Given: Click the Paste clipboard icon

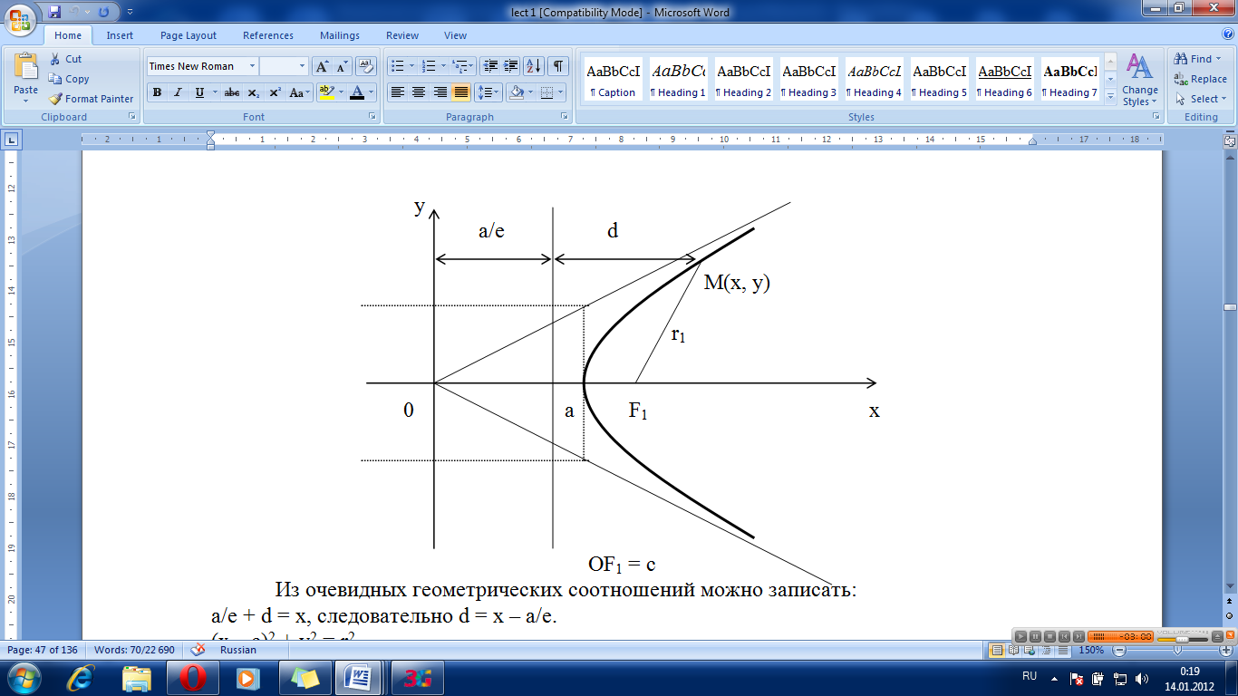Looking at the screenshot, I should [x=26, y=67].
